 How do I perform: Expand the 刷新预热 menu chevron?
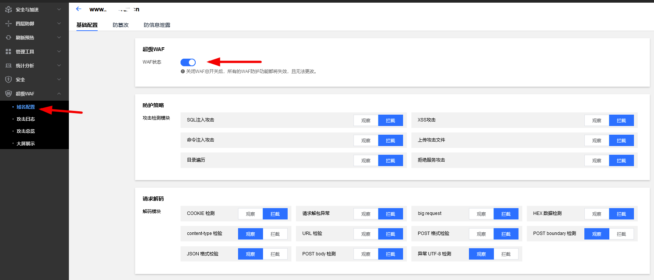pyautogui.click(x=59, y=37)
